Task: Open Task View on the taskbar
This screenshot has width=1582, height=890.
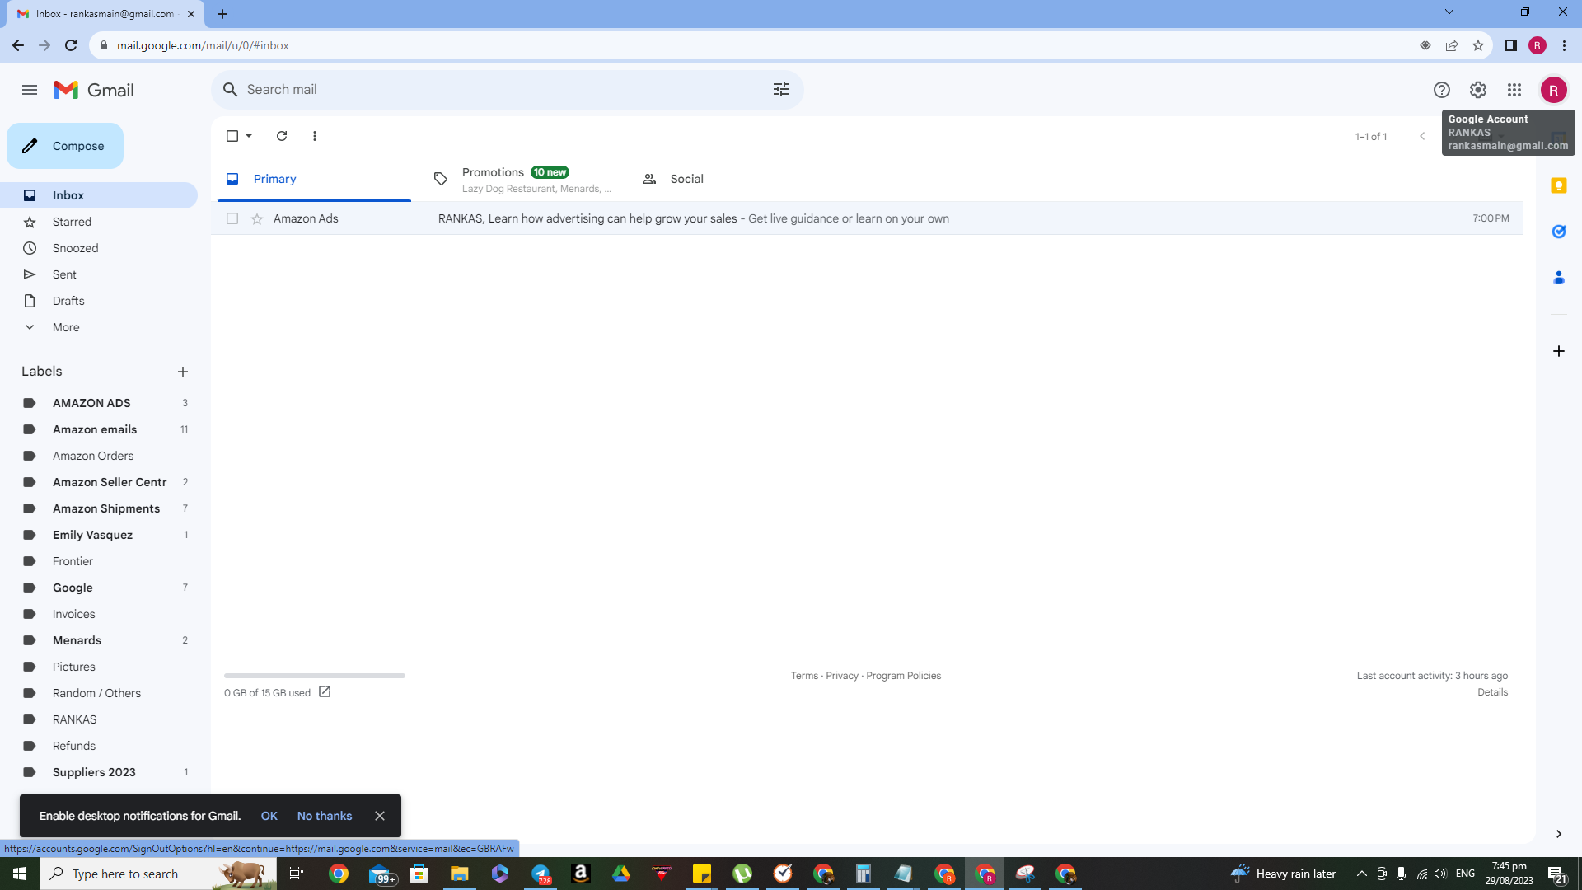Action: (x=297, y=874)
